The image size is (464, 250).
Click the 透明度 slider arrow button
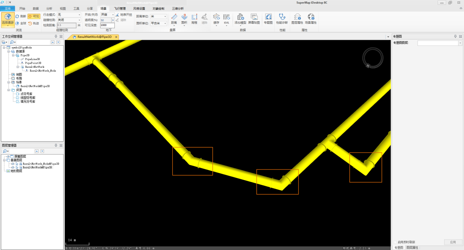(x=113, y=20)
